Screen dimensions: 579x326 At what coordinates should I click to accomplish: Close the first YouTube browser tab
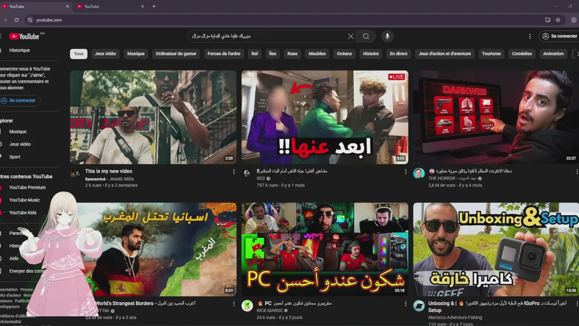coord(67,6)
